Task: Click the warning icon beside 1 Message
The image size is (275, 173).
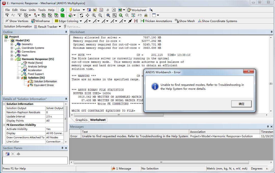Action: pos(114,168)
